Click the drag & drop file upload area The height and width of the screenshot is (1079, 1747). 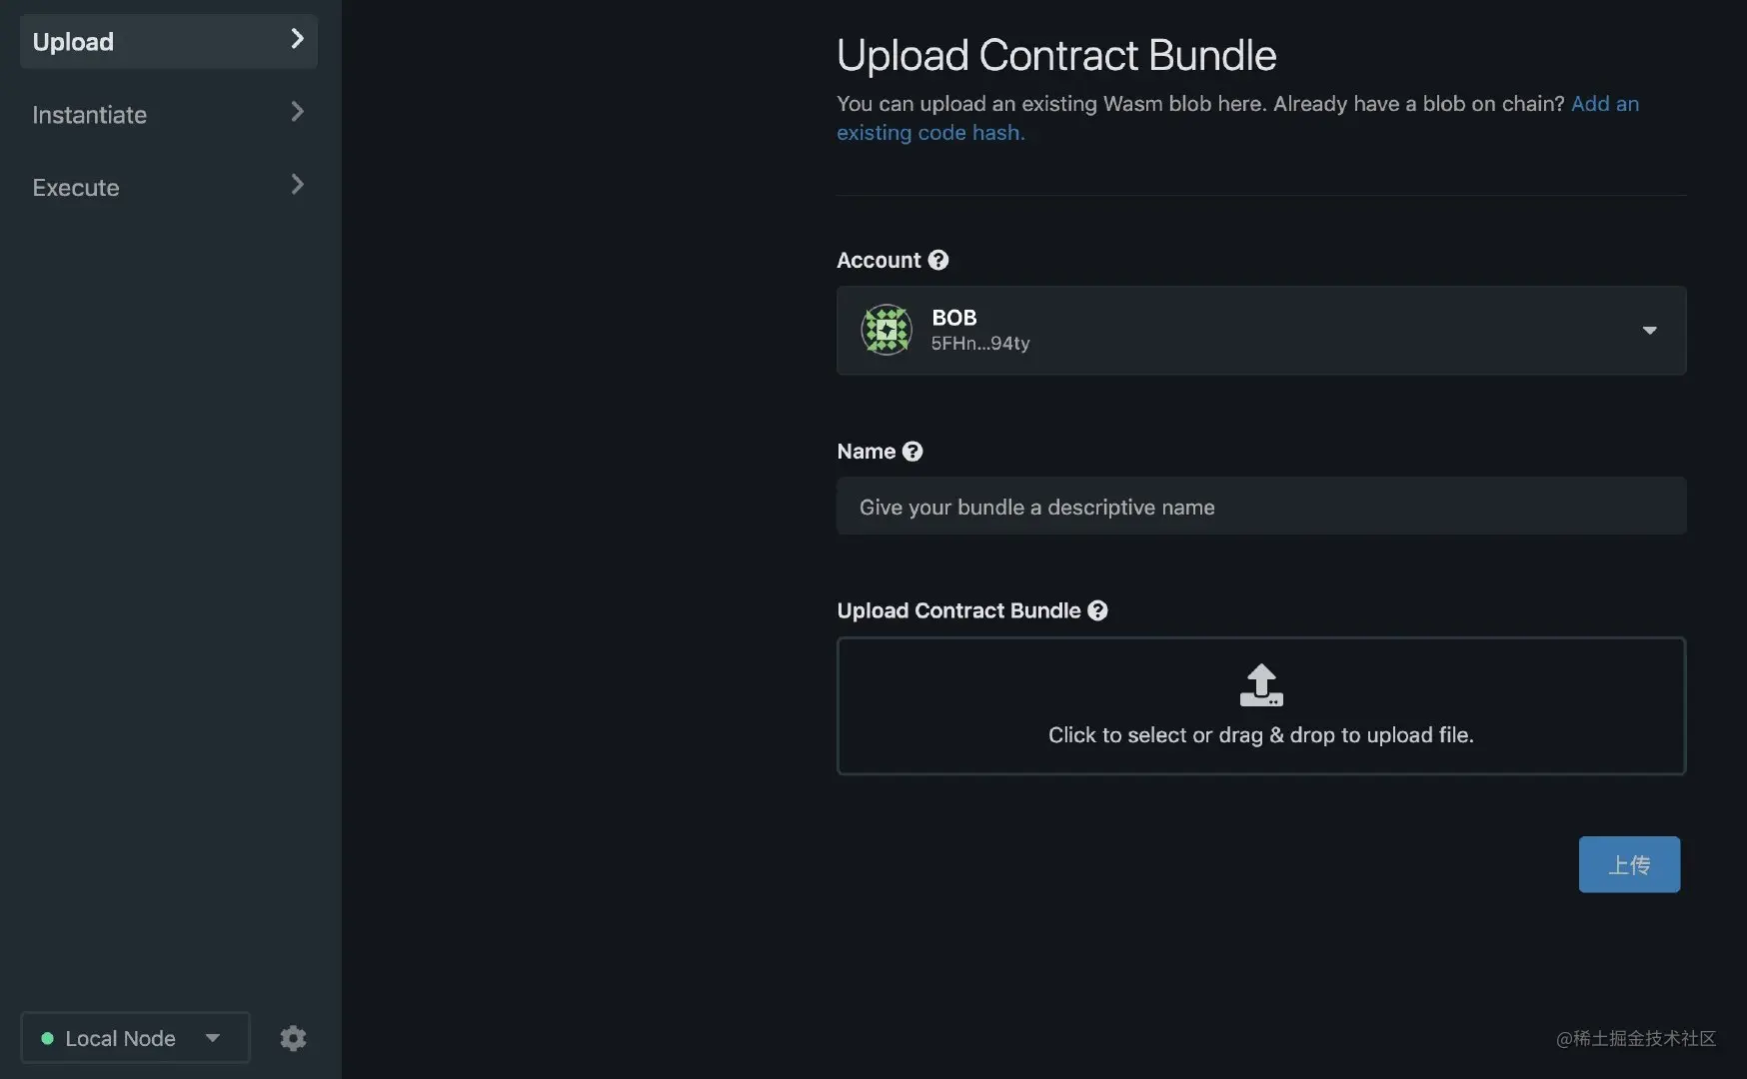click(1261, 705)
